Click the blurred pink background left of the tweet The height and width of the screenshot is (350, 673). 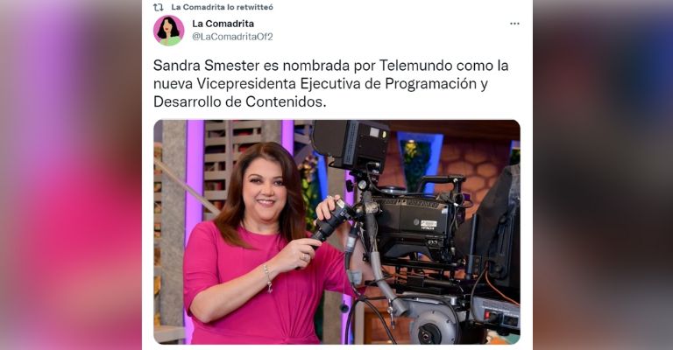click(x=71, y=175)
